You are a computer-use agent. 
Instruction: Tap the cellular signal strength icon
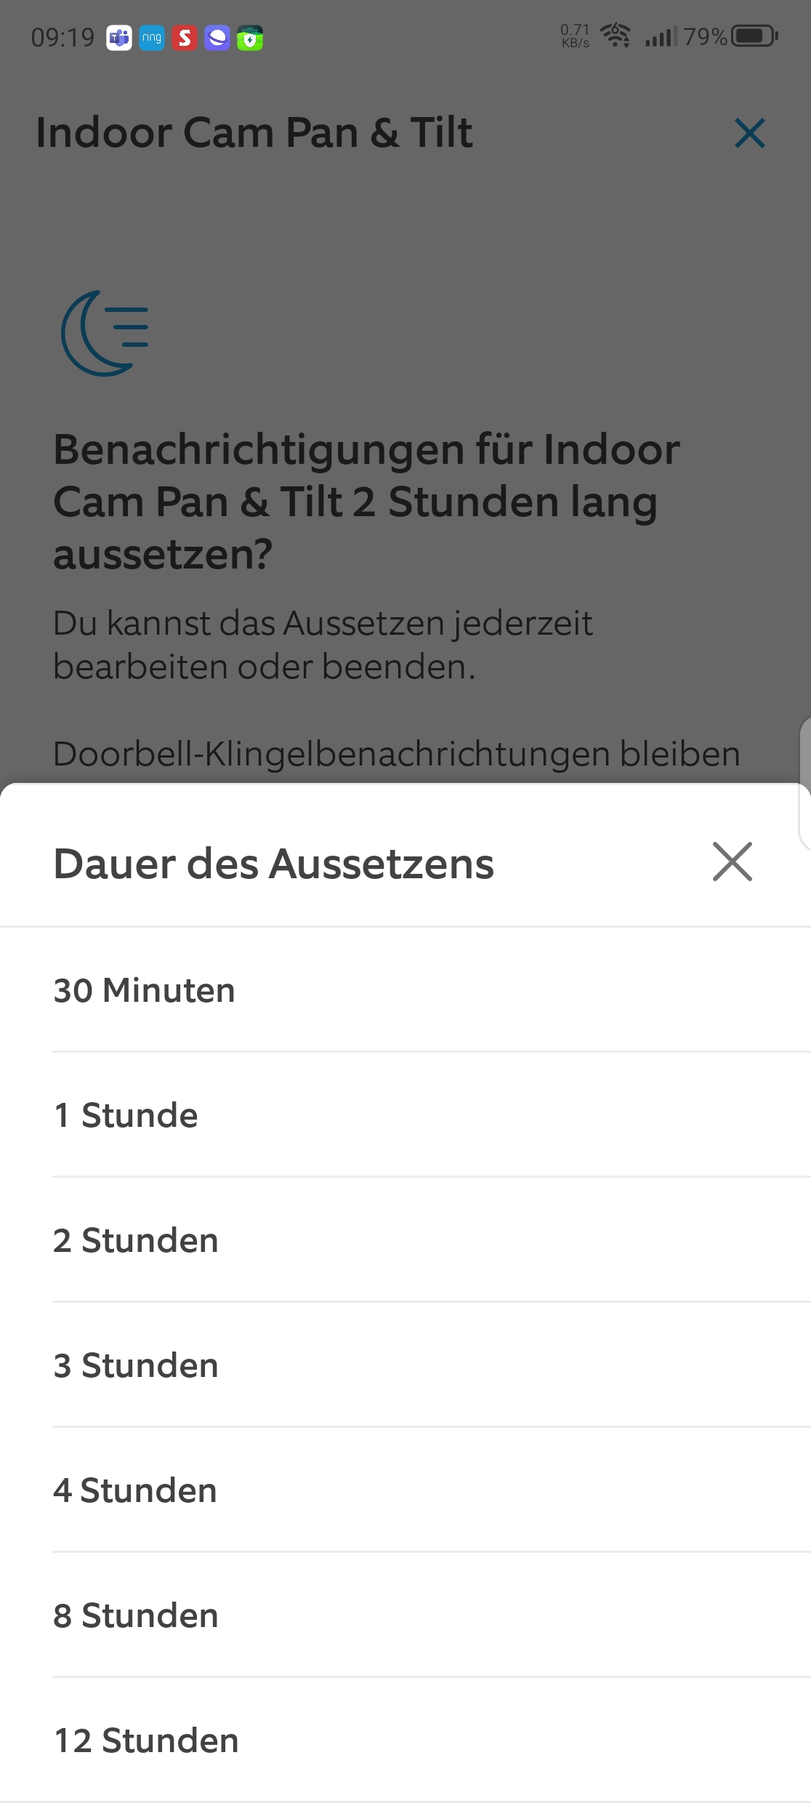[x=661, y=36]
